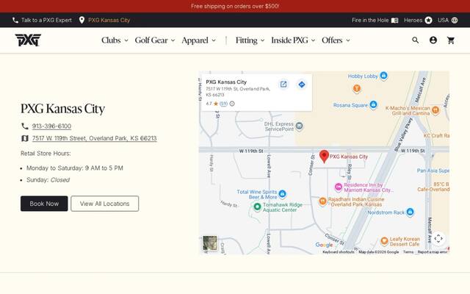Image resolution: width=470 pixels, height=294 pixels.
Task: Expand the Apparel menu
Action: point(198,40)
